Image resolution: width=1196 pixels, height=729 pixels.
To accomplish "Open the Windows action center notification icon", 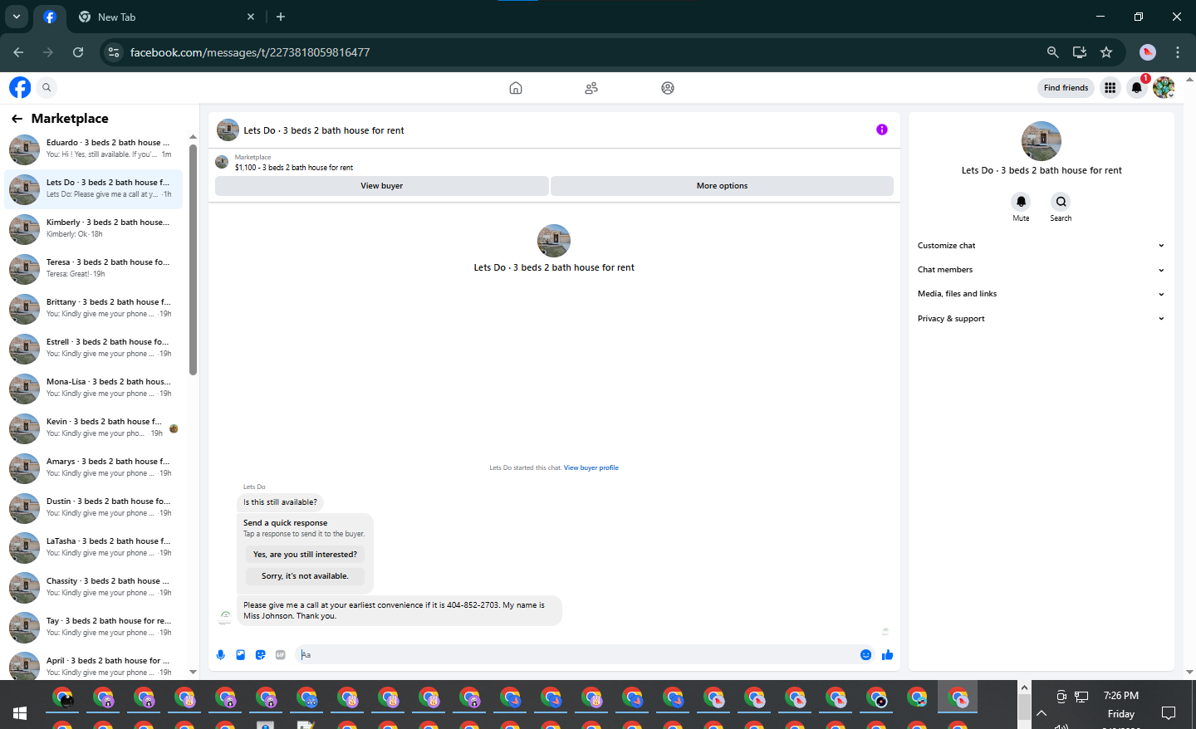I will (1169, 713).
